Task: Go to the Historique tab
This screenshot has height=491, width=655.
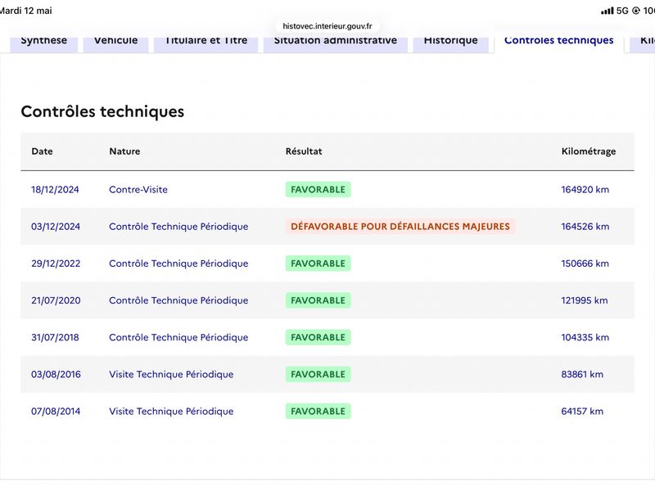Action: click(x=451, y=43)
